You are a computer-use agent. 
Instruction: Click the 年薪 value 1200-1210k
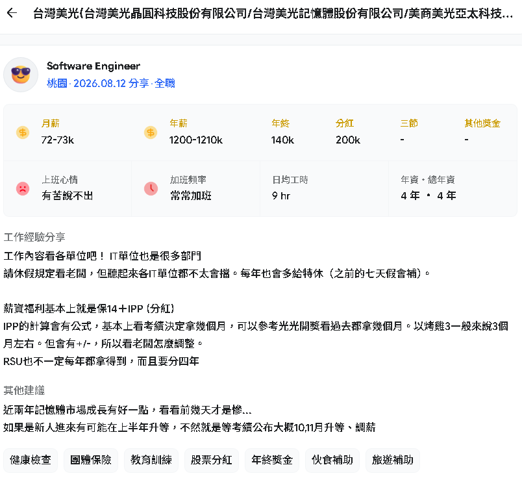coord(196,140)
